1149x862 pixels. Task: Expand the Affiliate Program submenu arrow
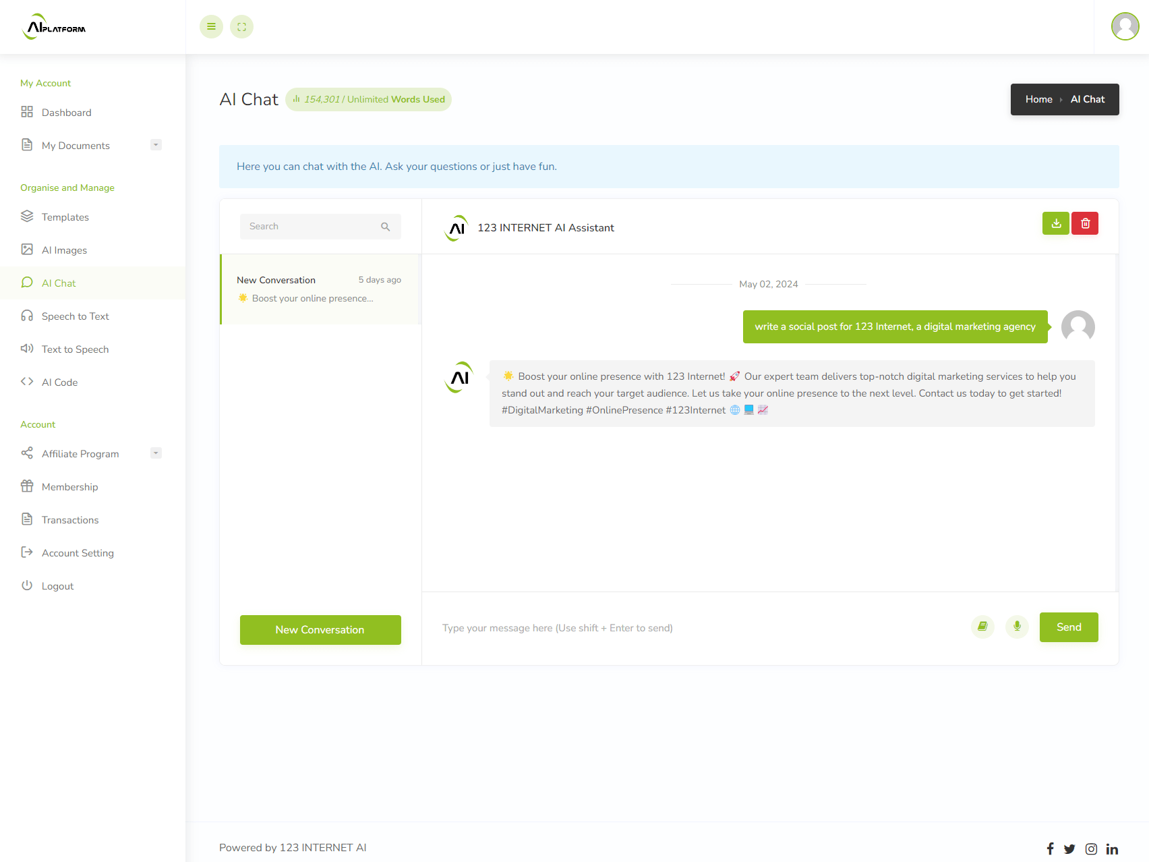click(156, 453)
